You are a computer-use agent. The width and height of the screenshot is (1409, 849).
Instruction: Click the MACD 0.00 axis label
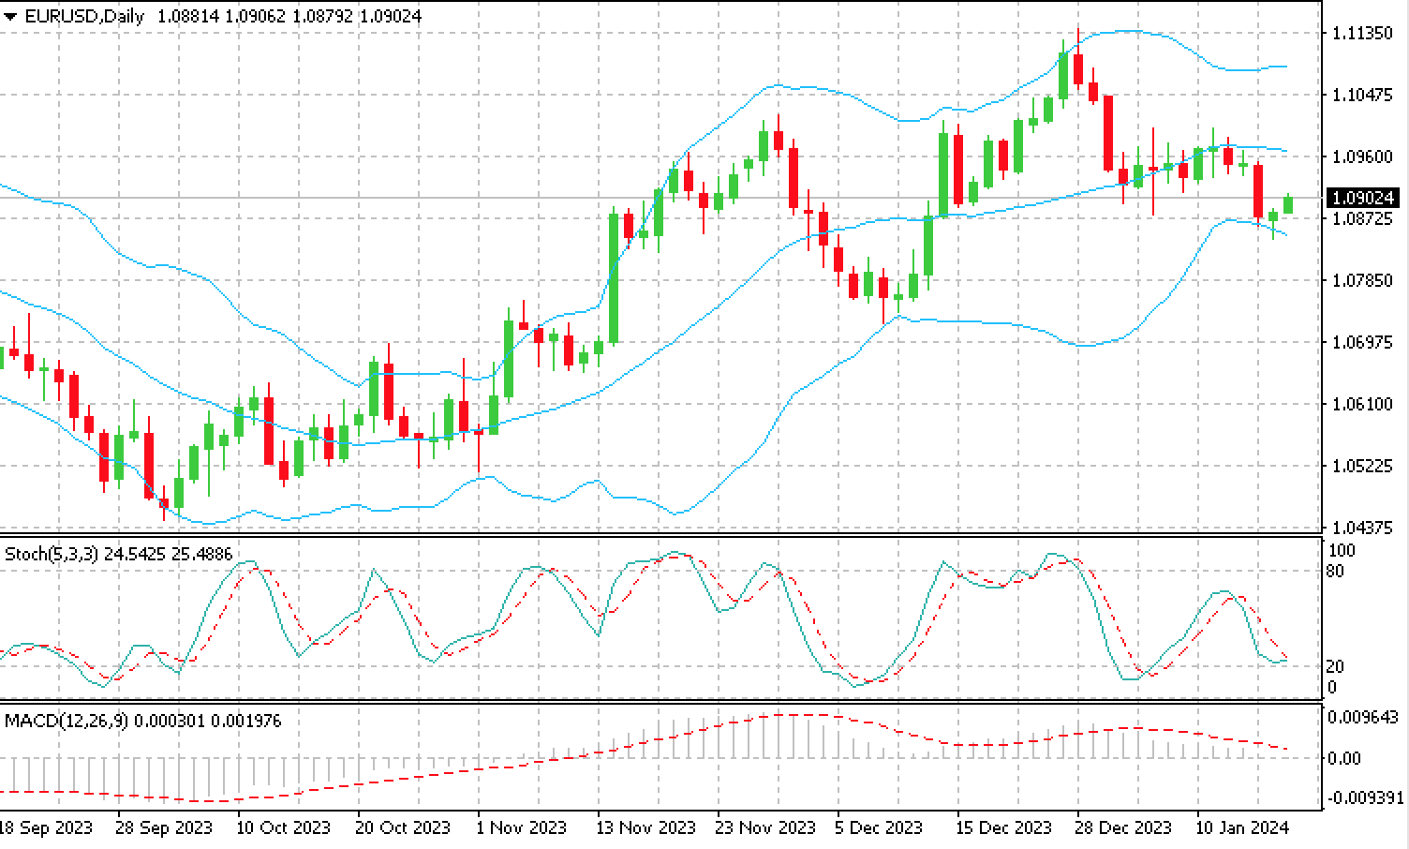[x=1344, y=757]
